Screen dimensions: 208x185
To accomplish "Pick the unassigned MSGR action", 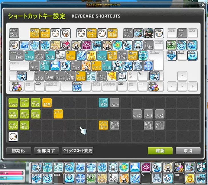I will pyautogui.click(x=13, y=103).
